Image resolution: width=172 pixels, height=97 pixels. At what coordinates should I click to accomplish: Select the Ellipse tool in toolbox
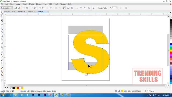tap(2, 39)
